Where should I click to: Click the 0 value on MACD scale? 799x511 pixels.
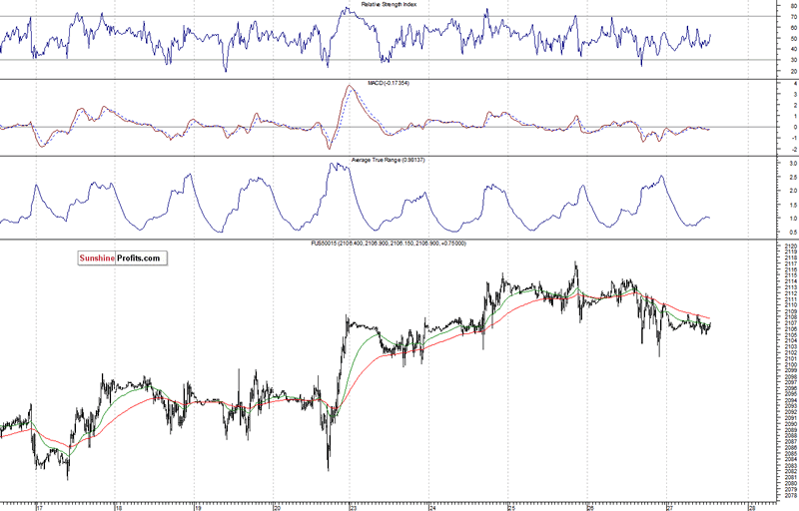coord(795,127)
